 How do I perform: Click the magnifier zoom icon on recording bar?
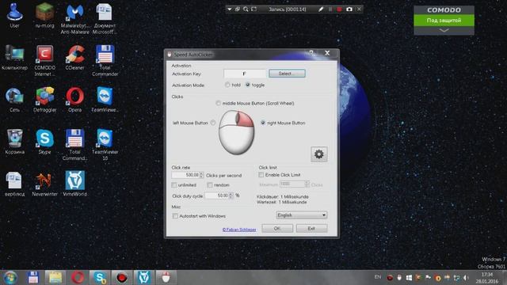pos(246,9)
